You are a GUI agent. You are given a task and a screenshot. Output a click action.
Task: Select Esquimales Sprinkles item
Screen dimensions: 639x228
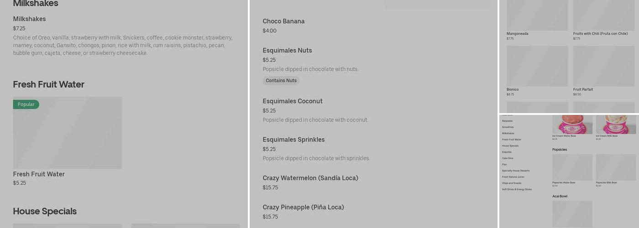coord(293,140)
